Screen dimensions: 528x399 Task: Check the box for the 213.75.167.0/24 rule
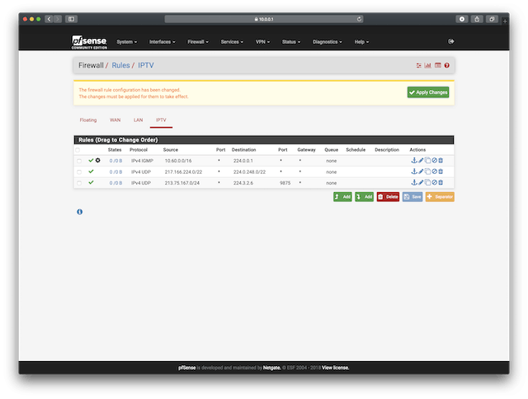coord(79,183)
